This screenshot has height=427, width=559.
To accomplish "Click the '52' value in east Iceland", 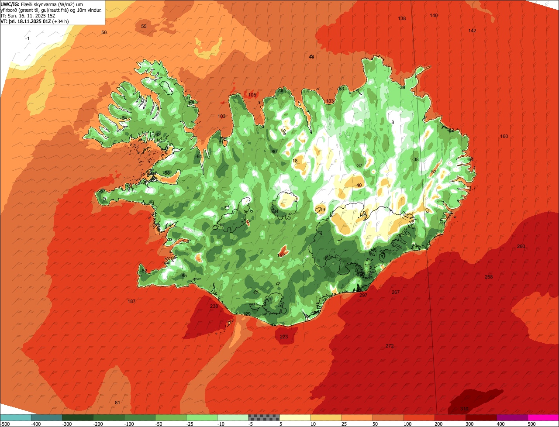I will 434,172.
